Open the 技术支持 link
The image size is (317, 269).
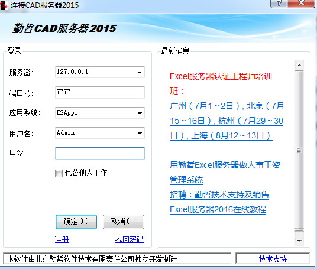pos(273,259)
